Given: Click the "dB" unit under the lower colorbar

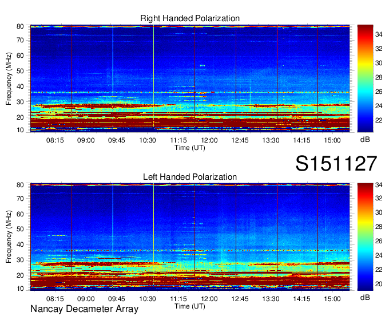Looking at the screenshot, I should [x=365, y=297].
